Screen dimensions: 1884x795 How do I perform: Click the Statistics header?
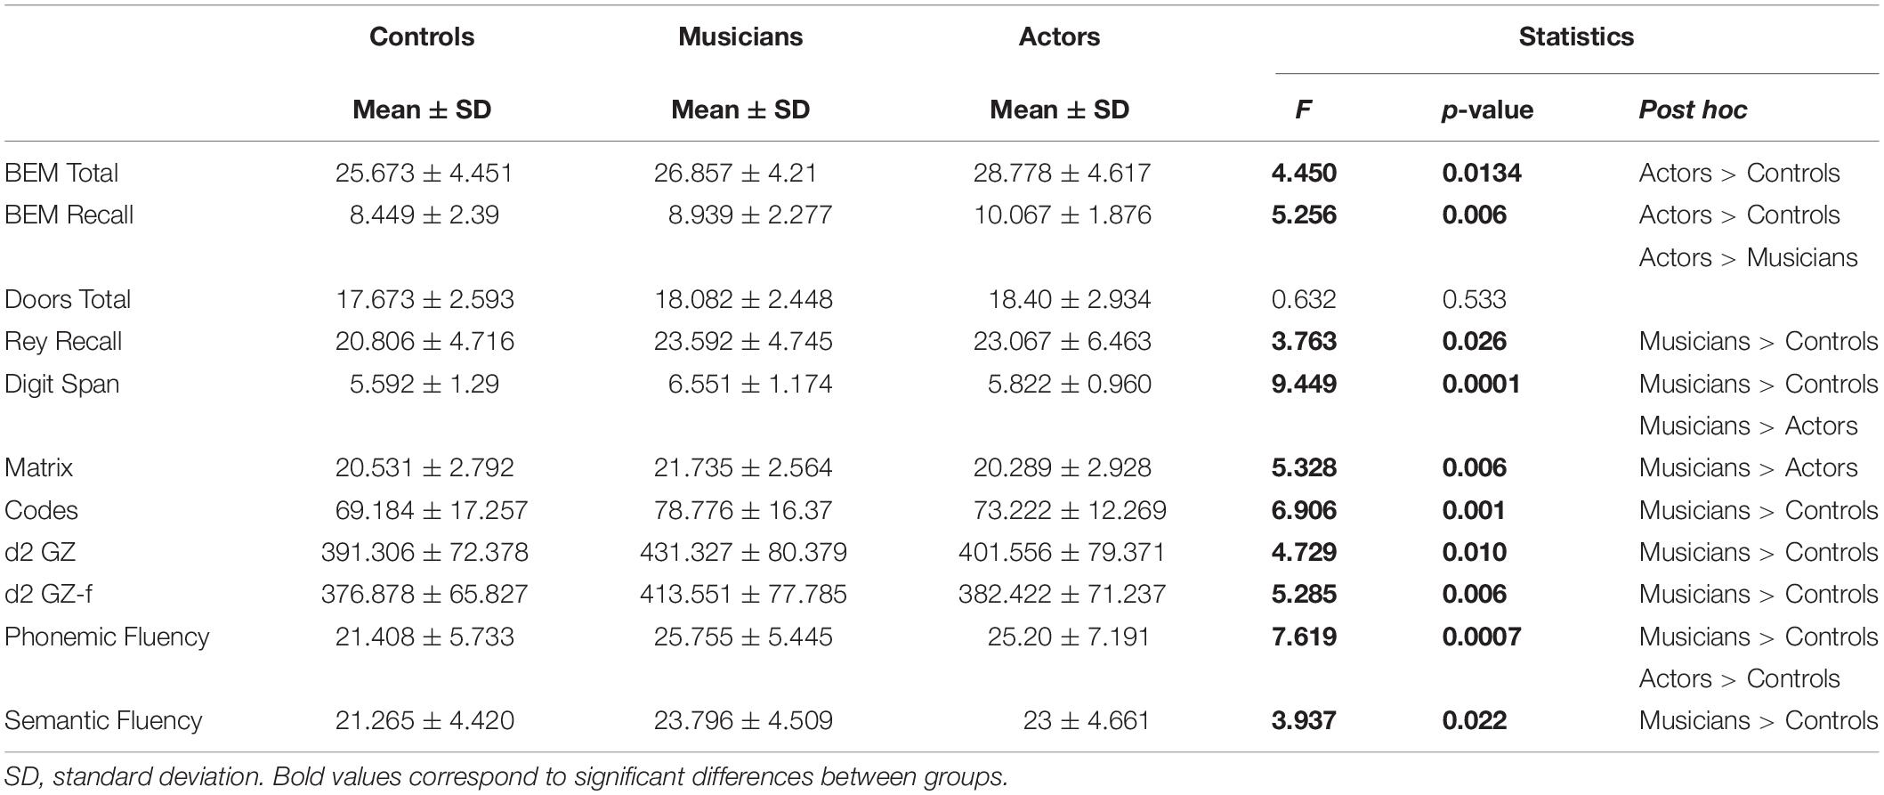pyautogui.click(x=1576, y=37)
